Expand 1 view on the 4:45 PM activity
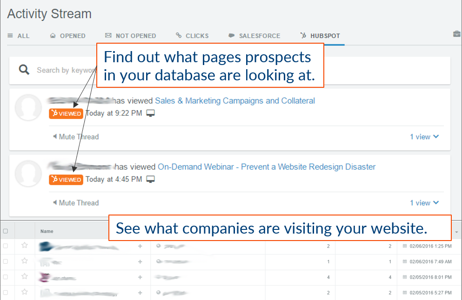This screenshot has height=300, width=462. click(x=424, y=203)
